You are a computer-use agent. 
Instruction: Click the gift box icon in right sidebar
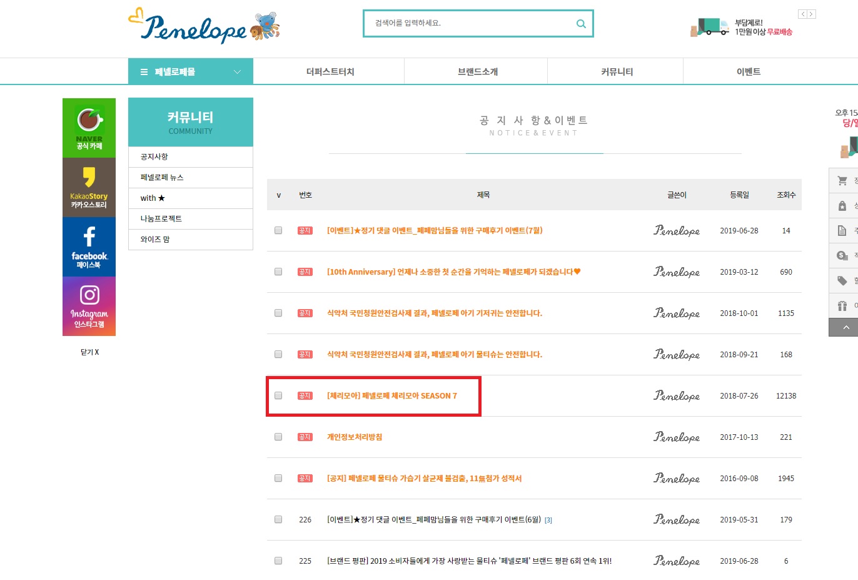click(x=842, y=305)
